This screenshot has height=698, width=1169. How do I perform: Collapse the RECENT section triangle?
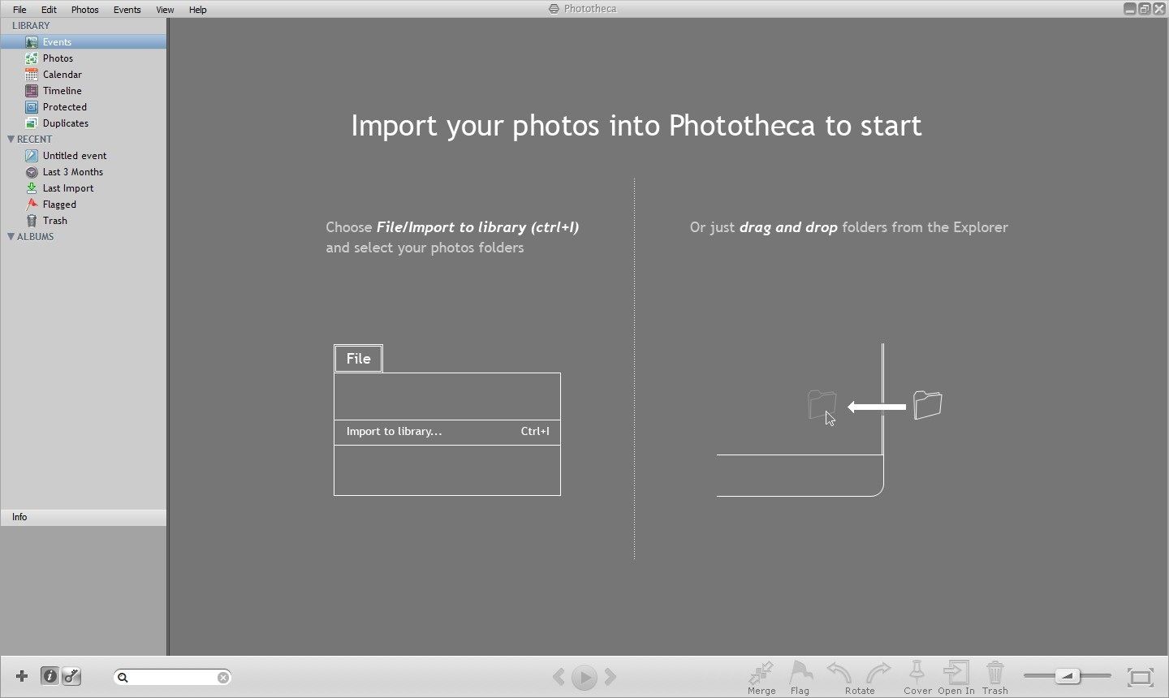click(x=11, y=140)
